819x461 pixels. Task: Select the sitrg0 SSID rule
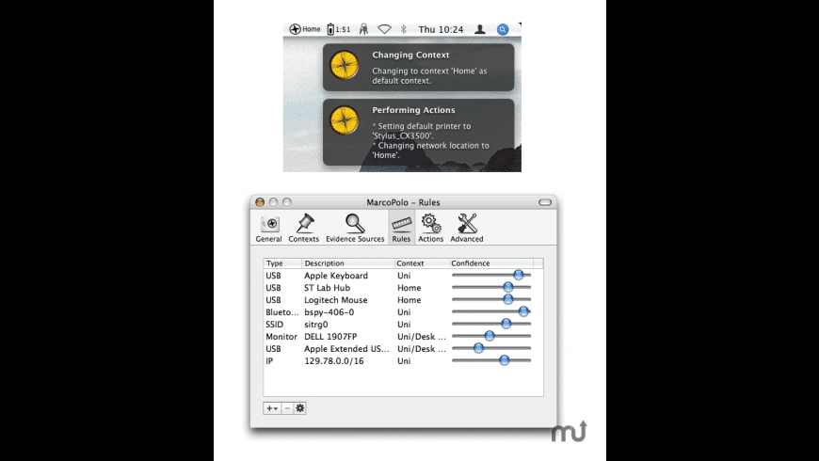[x=403, y=325]
